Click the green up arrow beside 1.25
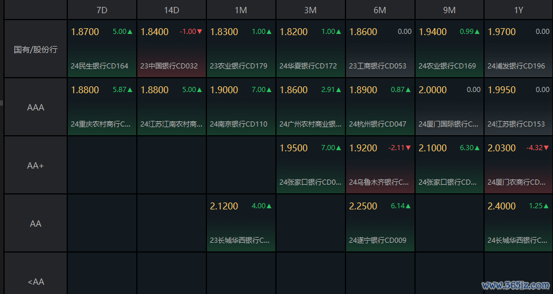Viewport: 553px width, 294px height. tap(547, 206)
